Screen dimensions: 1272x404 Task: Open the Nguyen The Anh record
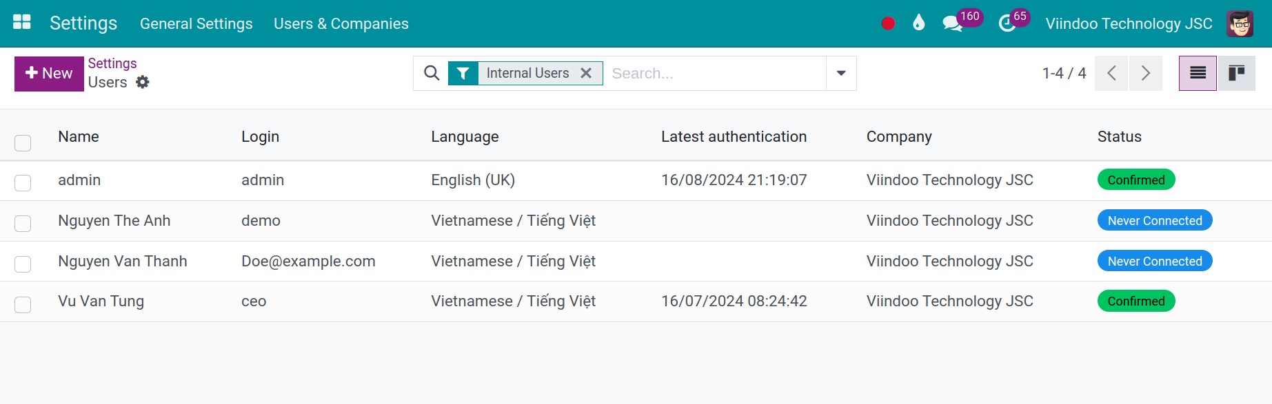[x=114, y=220]
